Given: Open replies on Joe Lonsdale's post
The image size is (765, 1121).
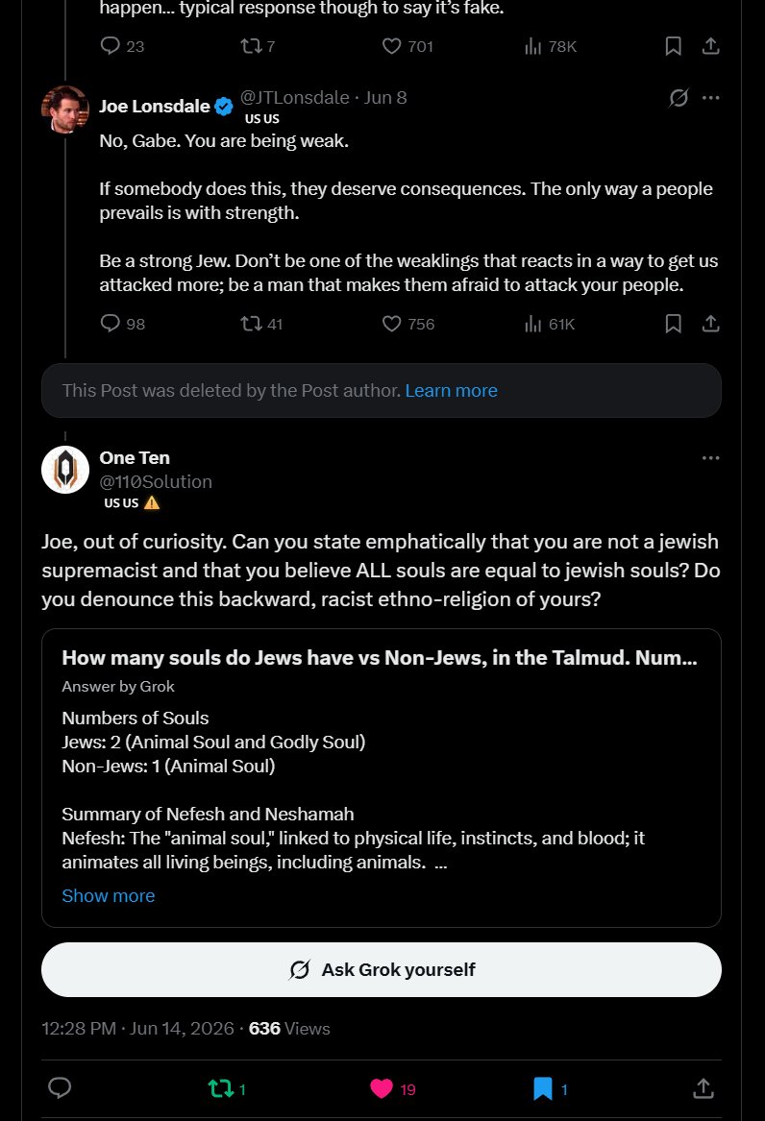Looking at the screenshot, I should [x=122, y=324].
